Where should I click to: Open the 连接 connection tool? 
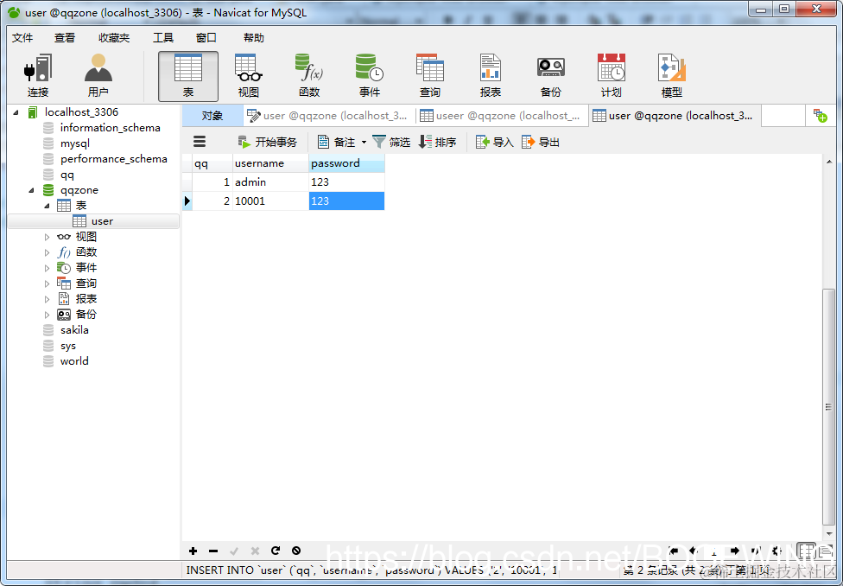click(x=38, y=76)
